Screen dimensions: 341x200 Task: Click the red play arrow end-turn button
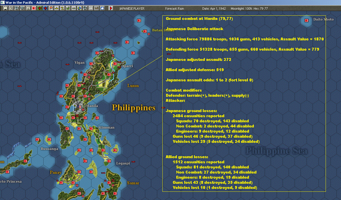click(x=111, y=8)
